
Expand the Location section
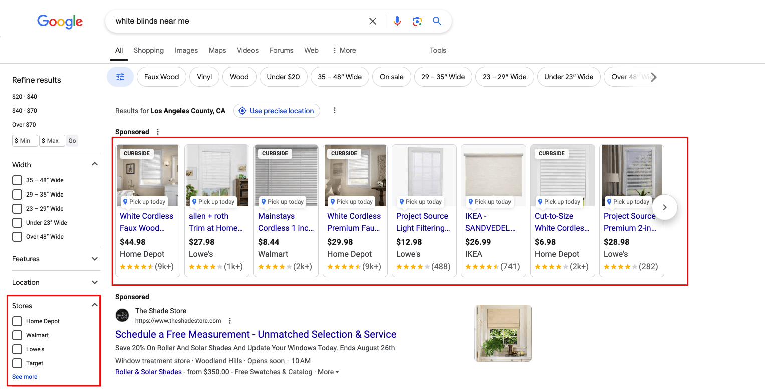94,282
